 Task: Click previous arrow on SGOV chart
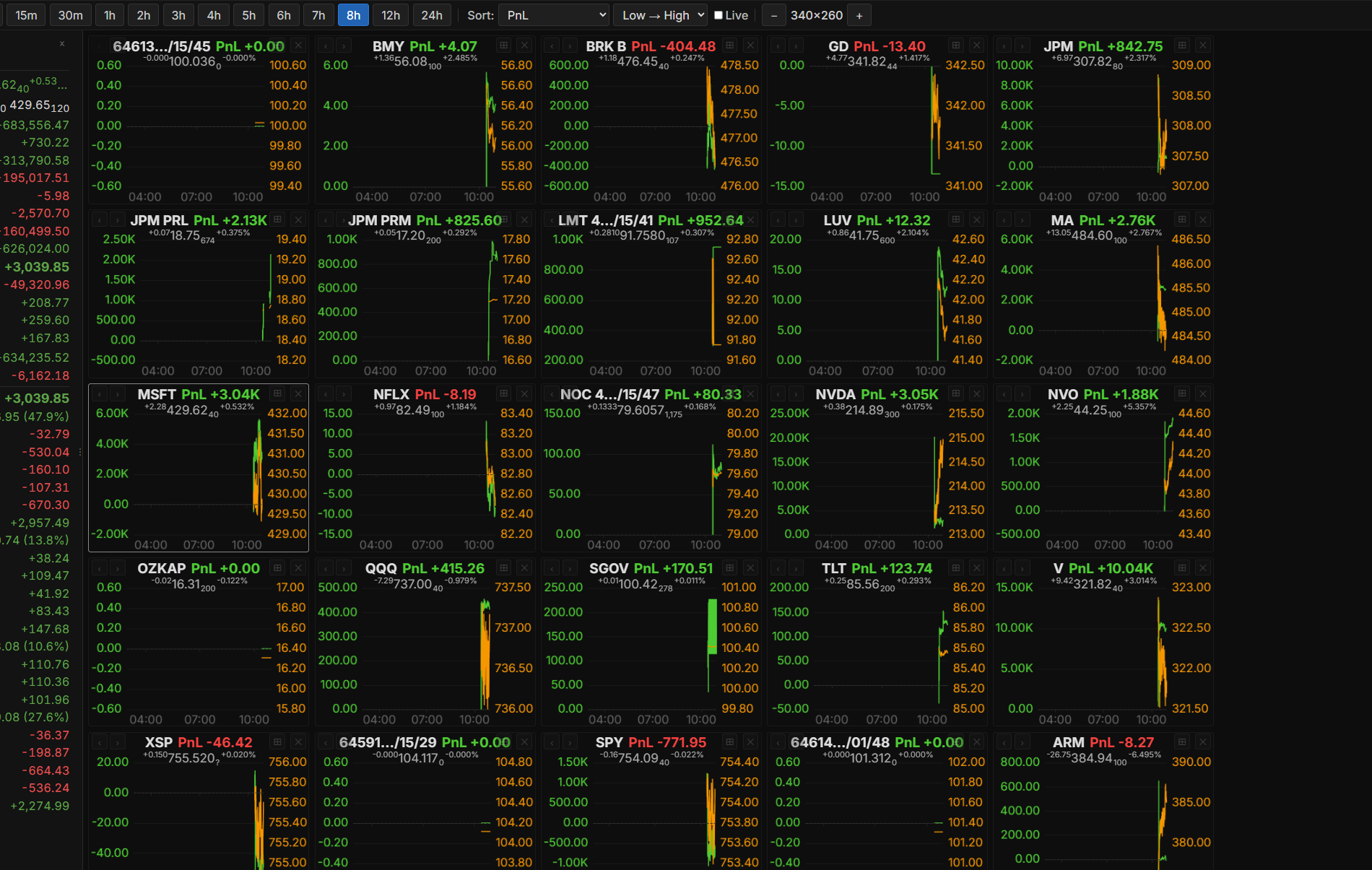click(552, 568)
